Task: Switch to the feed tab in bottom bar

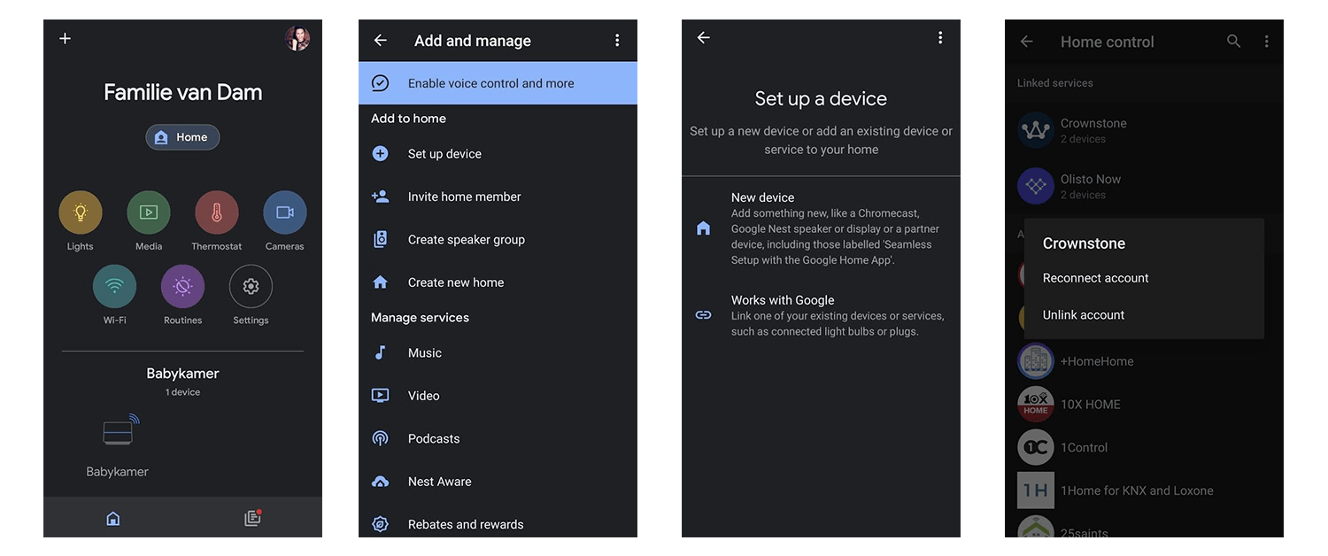Action: coord(252,518)
